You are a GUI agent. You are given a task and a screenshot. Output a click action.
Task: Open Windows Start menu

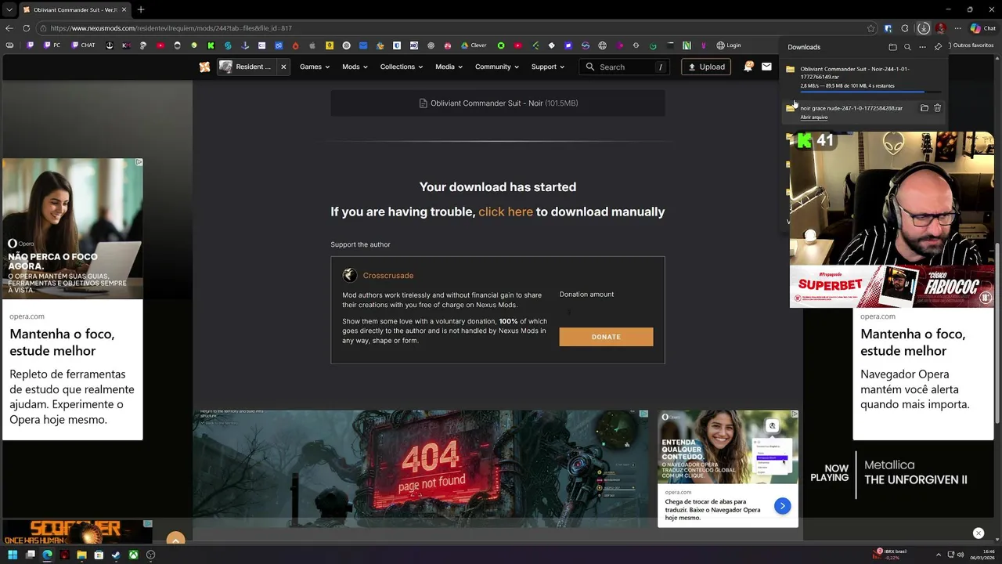[13, 555]
